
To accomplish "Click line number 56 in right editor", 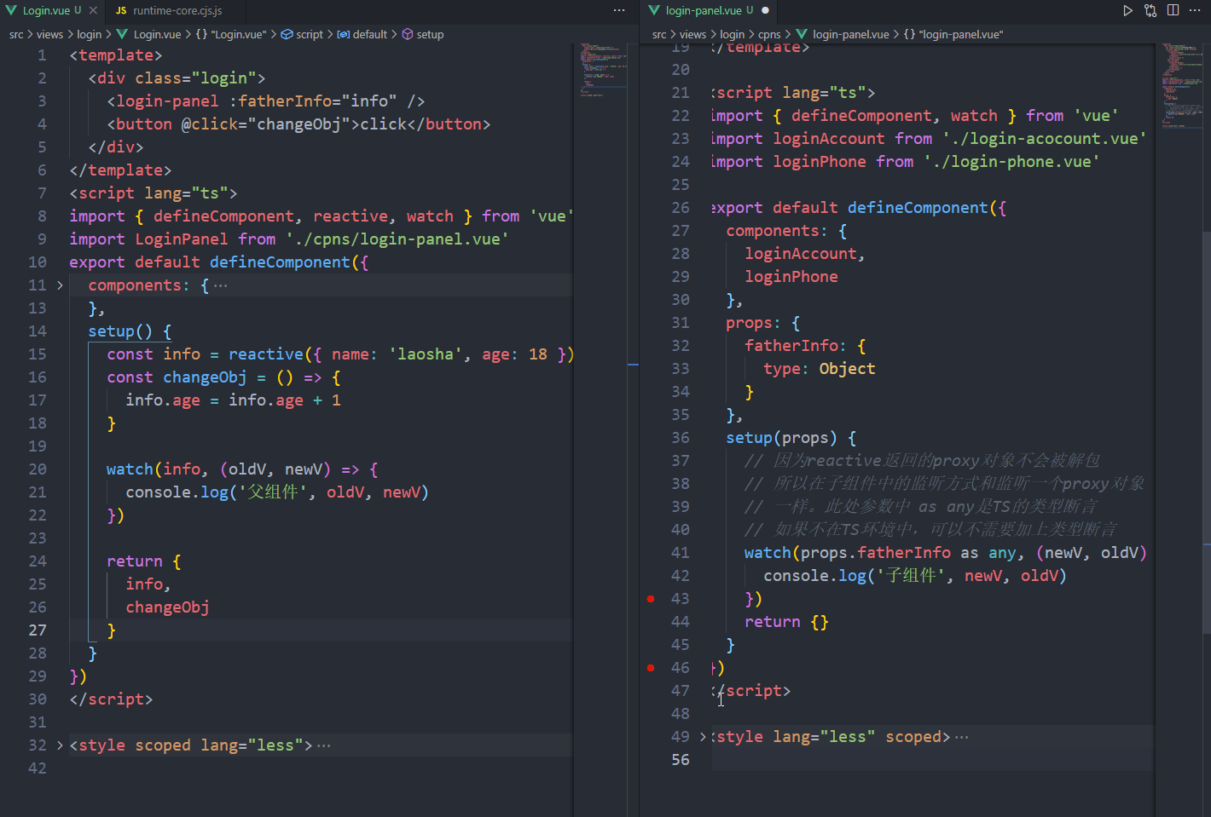I will [681, 760].
